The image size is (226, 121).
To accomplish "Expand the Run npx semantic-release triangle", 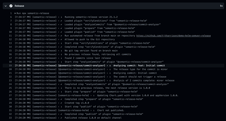I will point(15,13).
